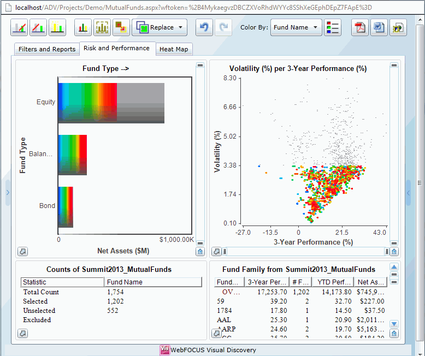This screenshot has width=425, height=356.
Task: Click the Fund Type chart home icon
Action: [200, 251]
